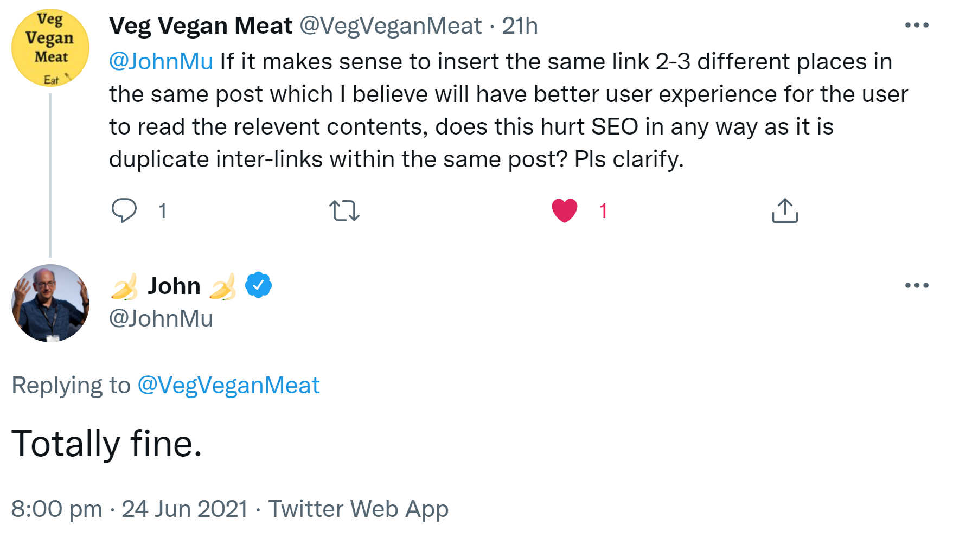Click the @JohnMu handle under John's name
Image resolution: width=953 pixels, height=544 pixels.
click(x=161, y=318)
